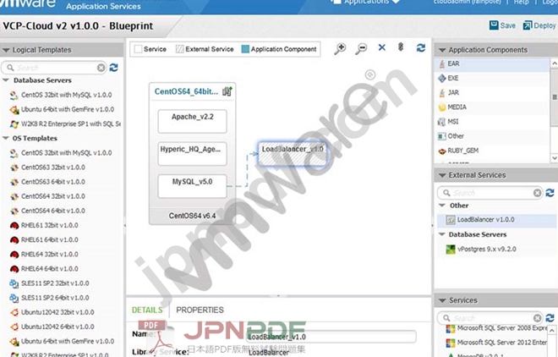Clear the External Services search field
This screenshot has height=357, width=558.
538,193
